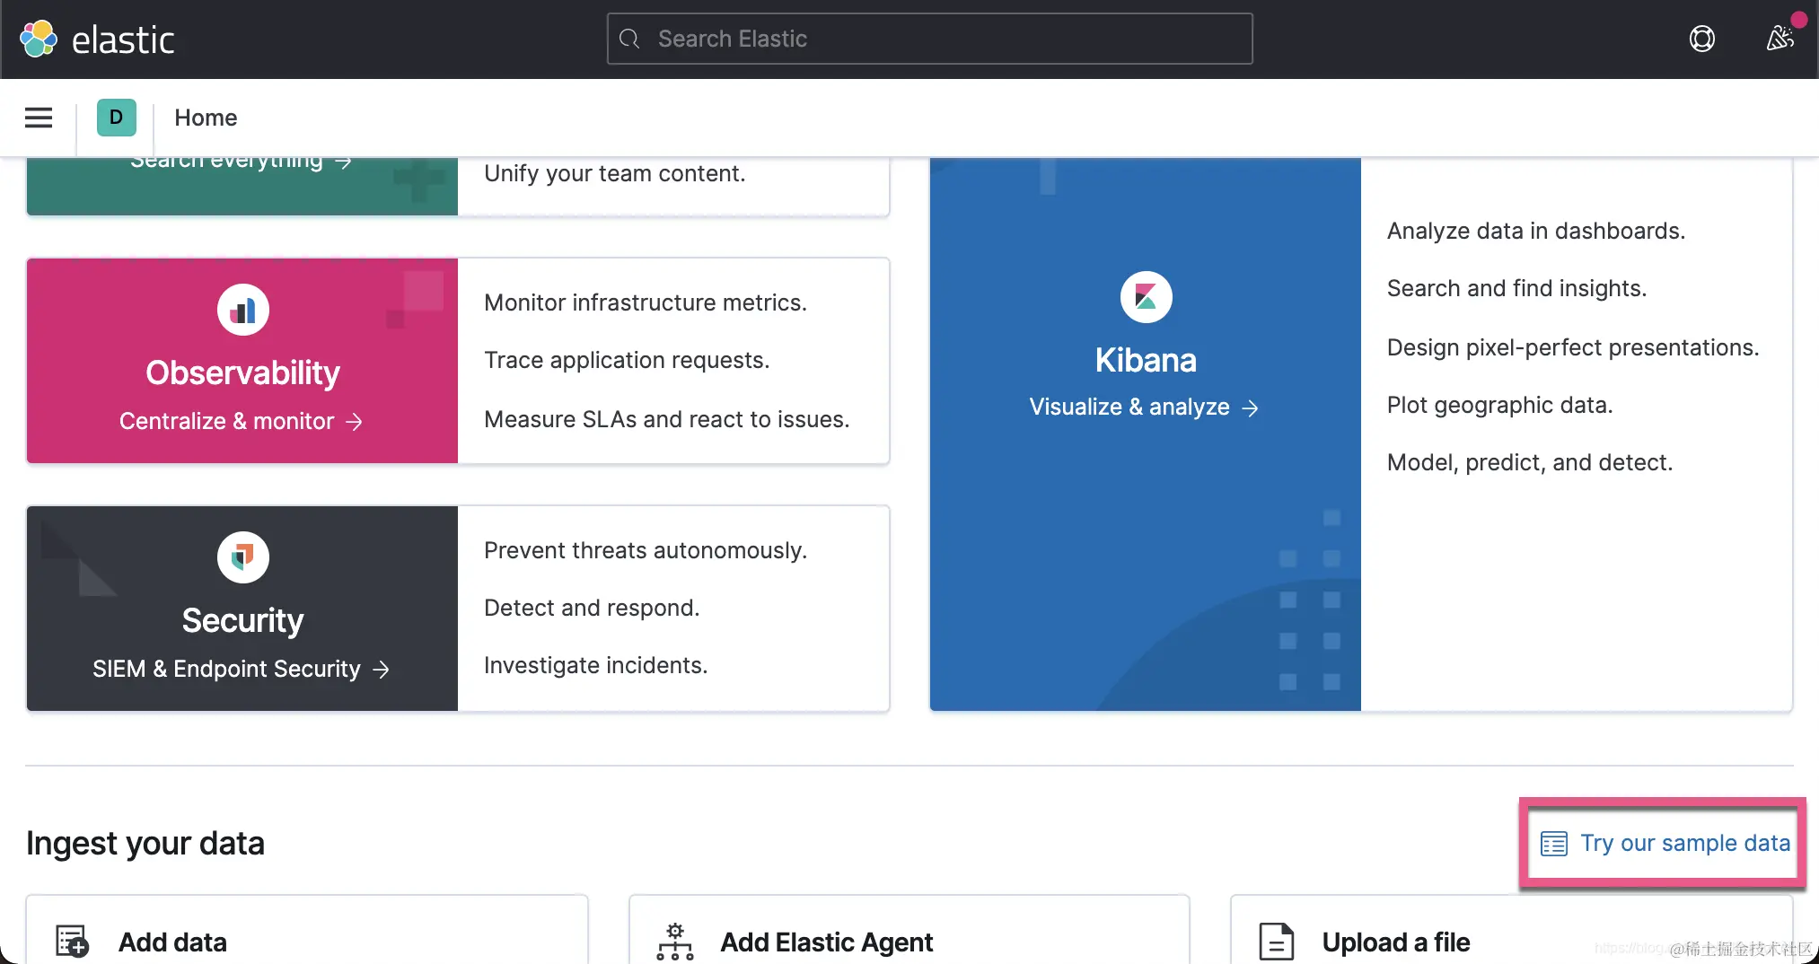
Task: Open the newsfeed party popper icon
Action: coord(1779,38)
